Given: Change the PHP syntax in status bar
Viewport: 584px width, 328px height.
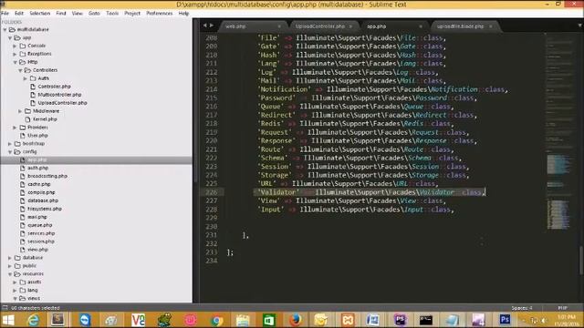Looking at the screenshot, I should (x=562, y=308).
